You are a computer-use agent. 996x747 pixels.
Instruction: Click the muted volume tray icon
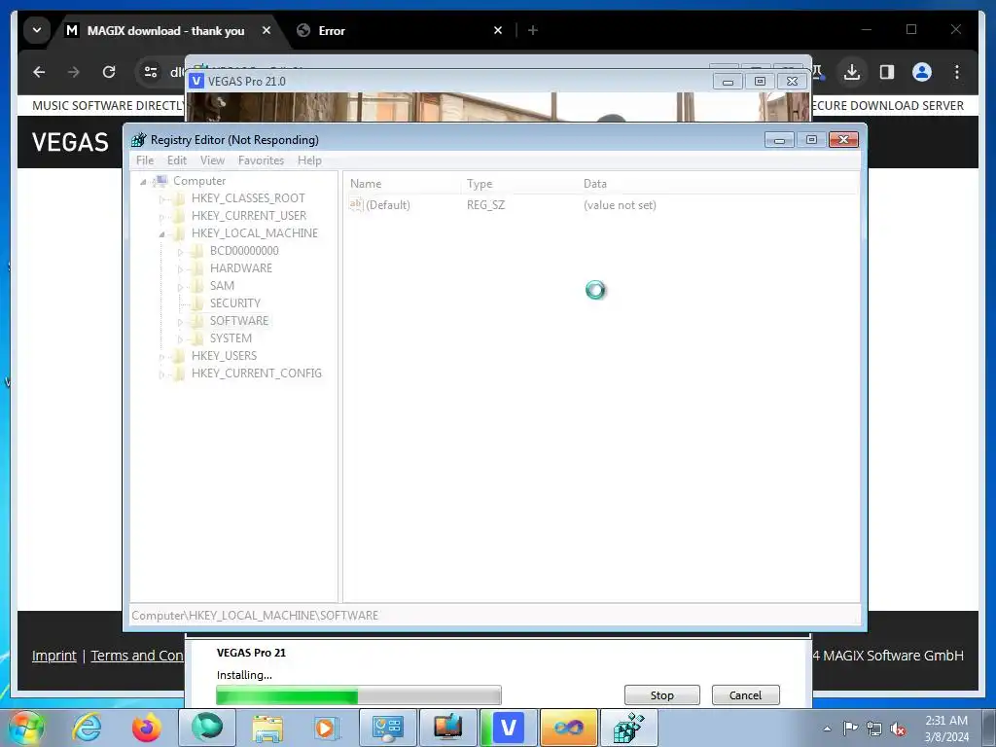(x=898, y=729)
